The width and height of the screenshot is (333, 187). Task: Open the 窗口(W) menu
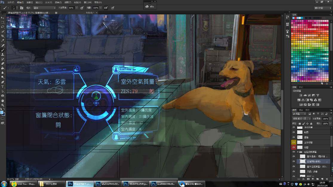point(88,2)
